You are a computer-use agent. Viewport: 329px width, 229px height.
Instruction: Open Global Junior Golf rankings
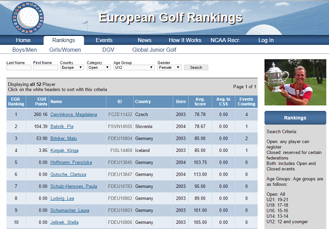tap(154, 50)
